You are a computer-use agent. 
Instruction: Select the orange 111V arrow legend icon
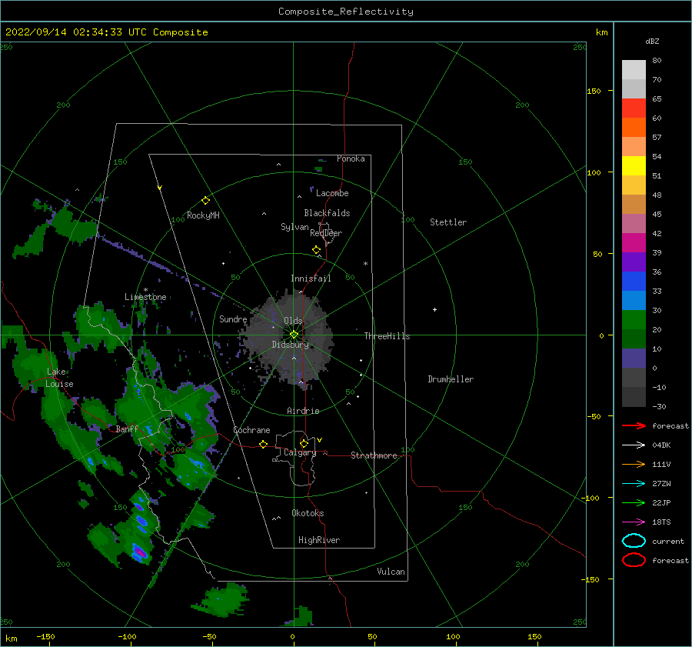coord(634,464)
